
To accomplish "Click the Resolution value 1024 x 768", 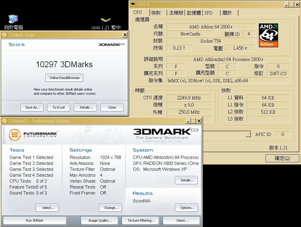I will point(110,157).
